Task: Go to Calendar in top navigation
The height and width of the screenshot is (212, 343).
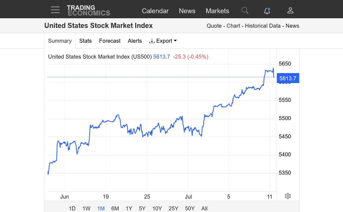Action: click(155, 11)
